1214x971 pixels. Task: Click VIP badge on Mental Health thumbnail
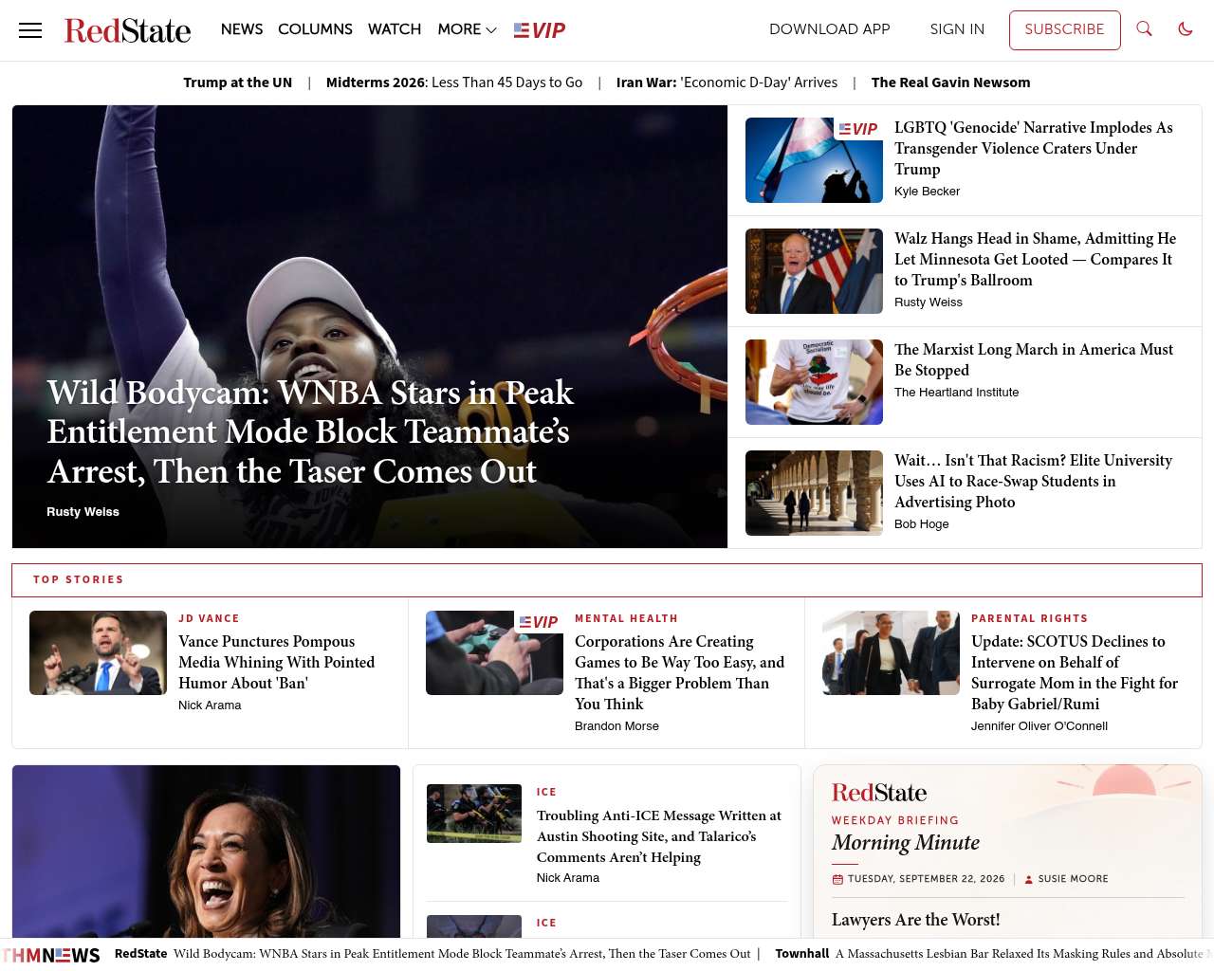(x=539, y=622)
